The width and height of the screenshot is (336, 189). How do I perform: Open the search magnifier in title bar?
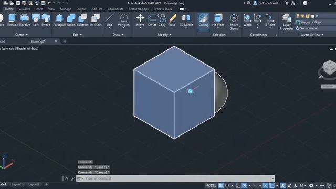(x=248, y=3)
